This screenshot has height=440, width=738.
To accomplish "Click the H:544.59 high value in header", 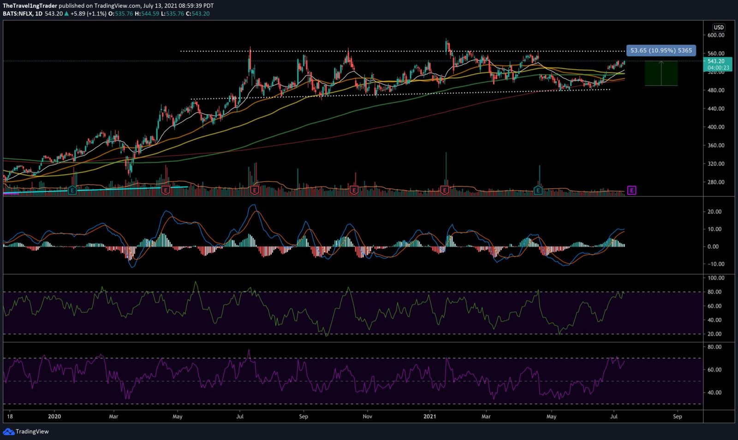I will pos(147,14).
